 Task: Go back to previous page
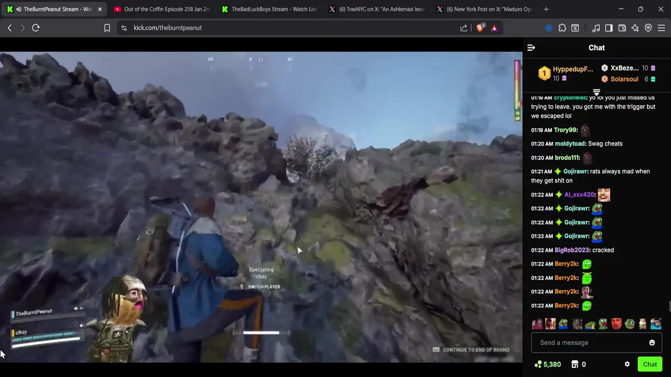(x=9, y=28)
